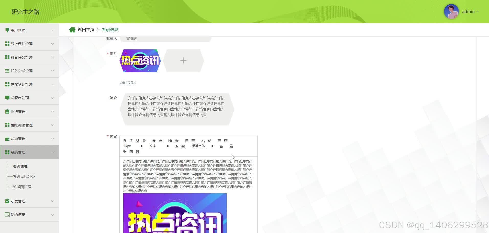
Task: Click 返回主页 breadcrumb link
Action: tap(86, 30)
